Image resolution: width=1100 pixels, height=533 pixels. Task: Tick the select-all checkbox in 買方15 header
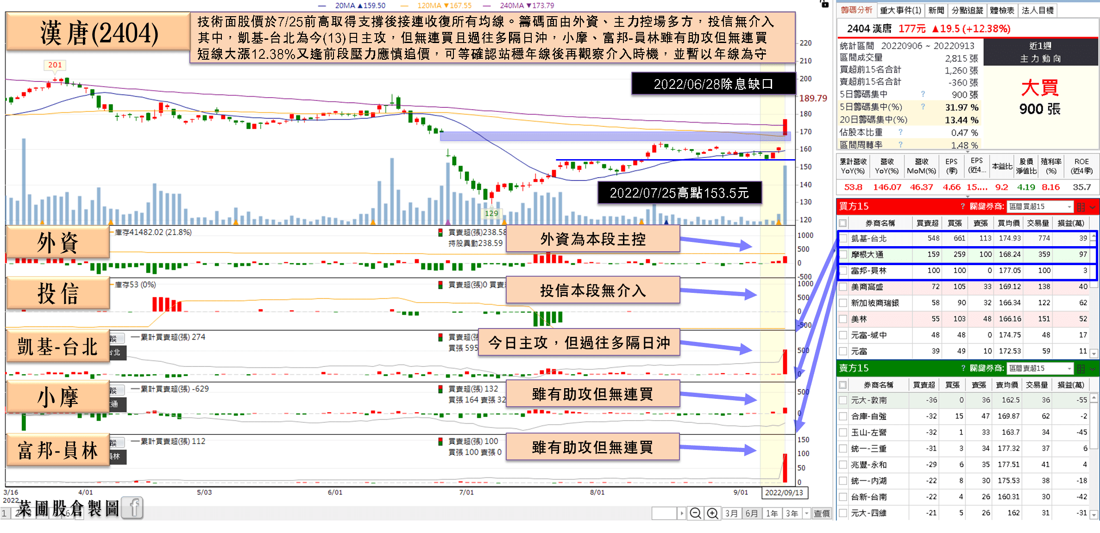pyautogui.click(x=843, y=223)
